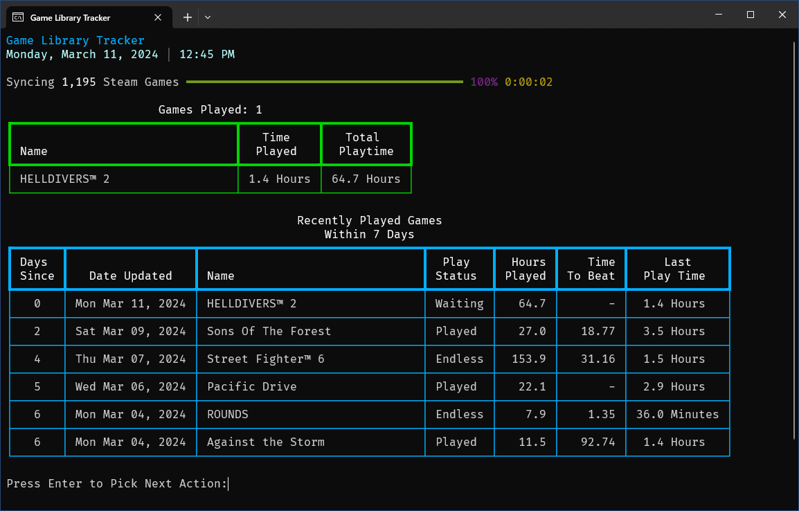Open a new terminal tab
799x511 pixels.
[188, 17]
